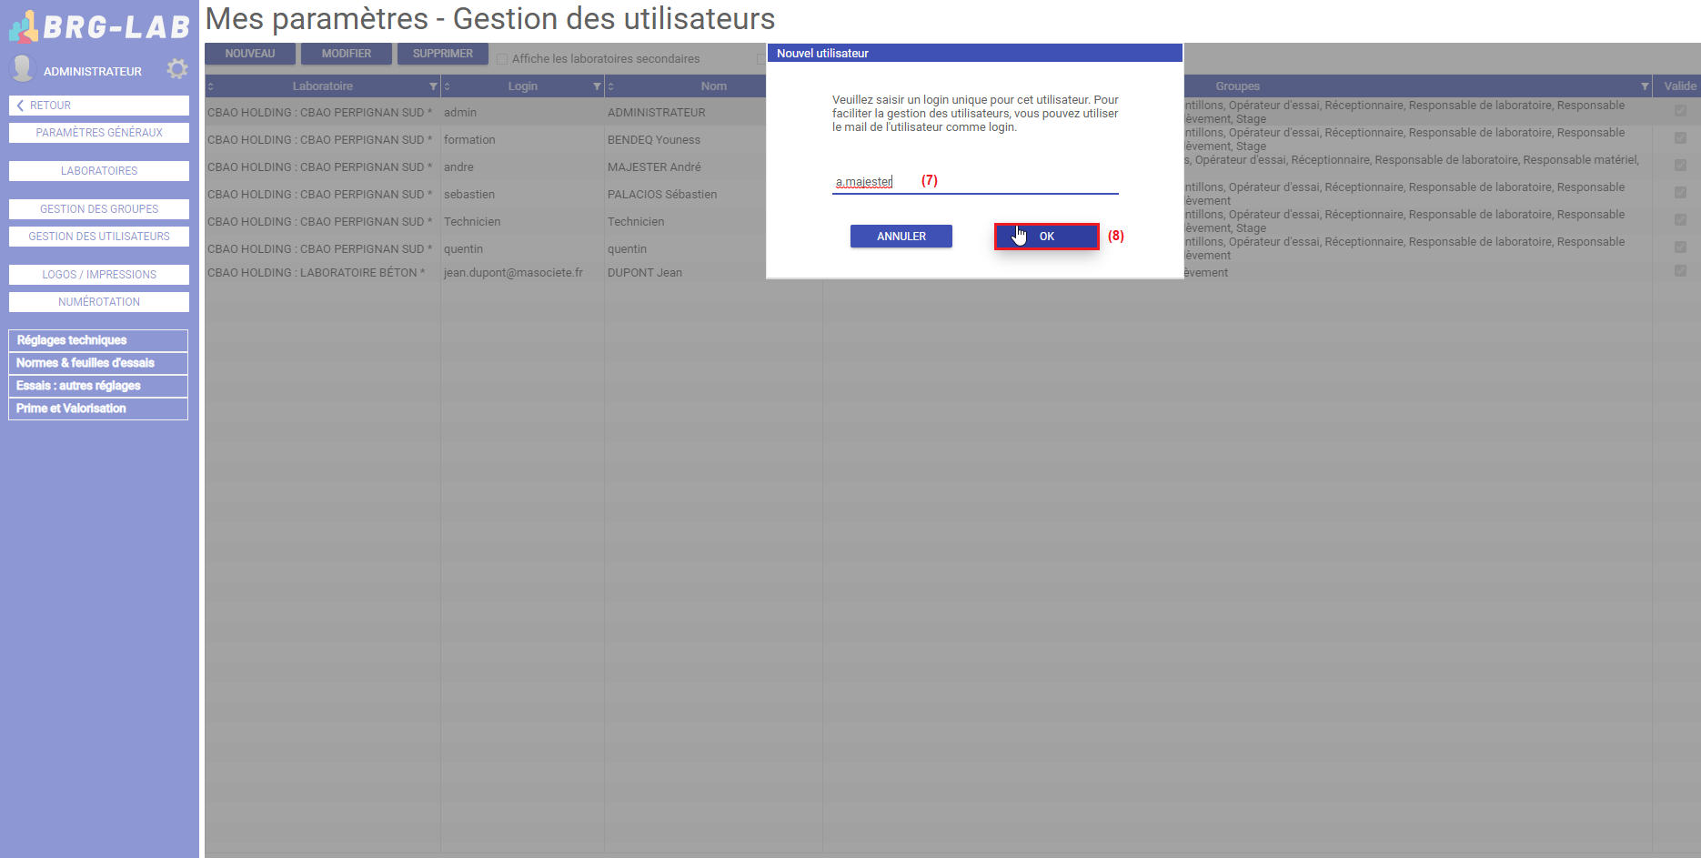Click the Valide column header
This screenshot has height=858, width=1701.
pyautogui.click(x=1679, y=86)
